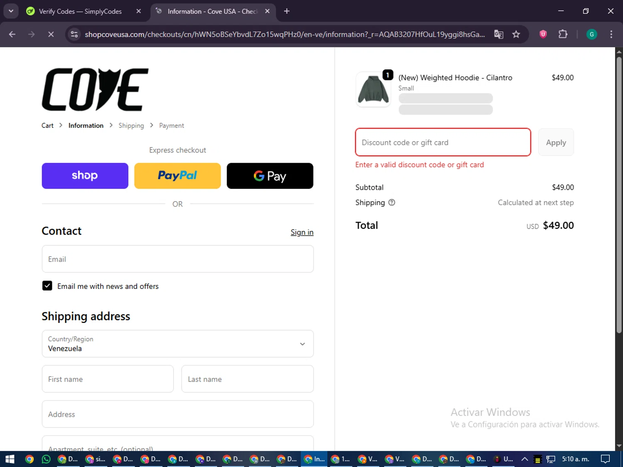Open the Chrome profile avatar G

click(x=591, y=34)
